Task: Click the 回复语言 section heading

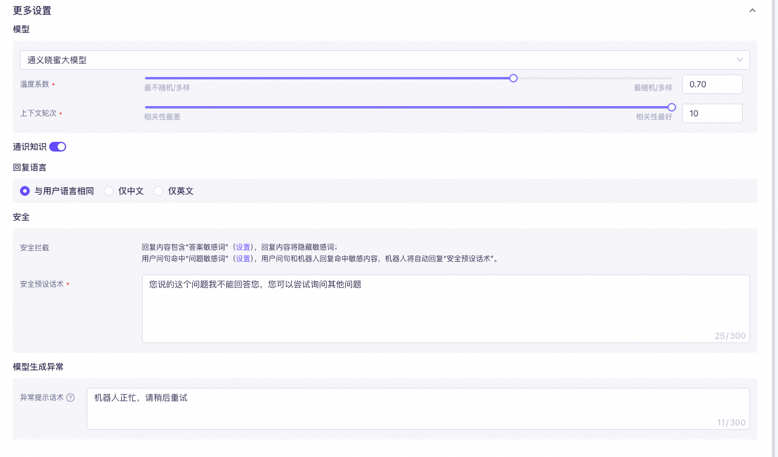Action: 30,167
